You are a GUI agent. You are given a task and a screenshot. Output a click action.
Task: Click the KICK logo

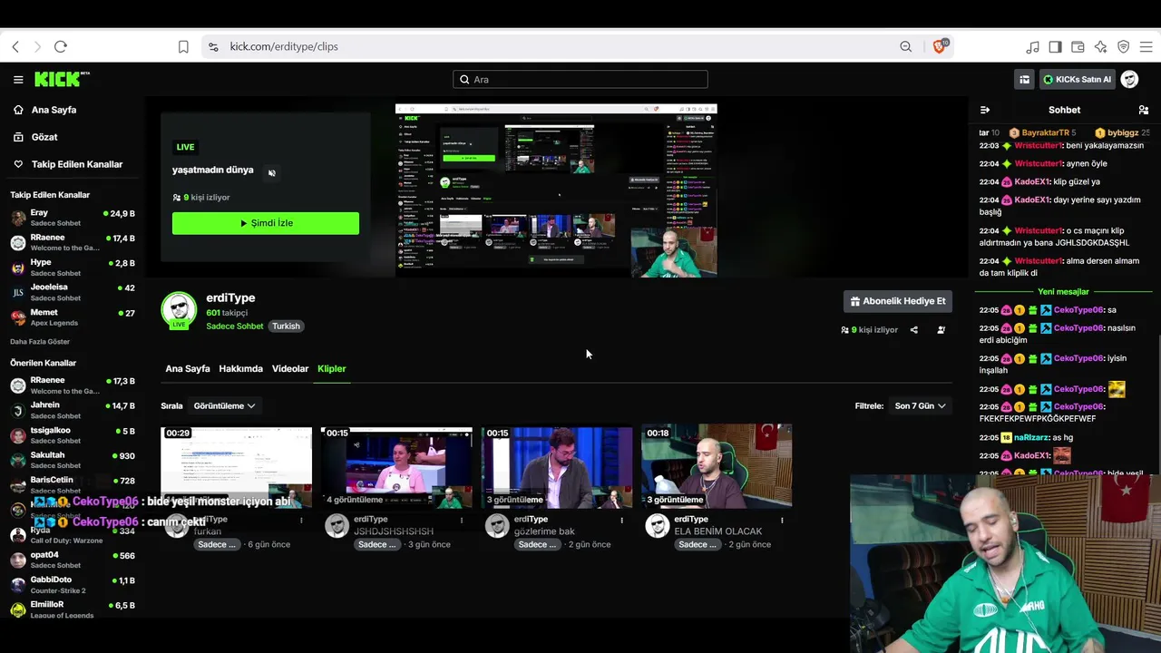(62, 79)
